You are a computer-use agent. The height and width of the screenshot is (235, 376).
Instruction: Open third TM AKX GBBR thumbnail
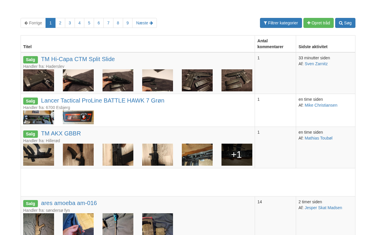click(118, 155)
